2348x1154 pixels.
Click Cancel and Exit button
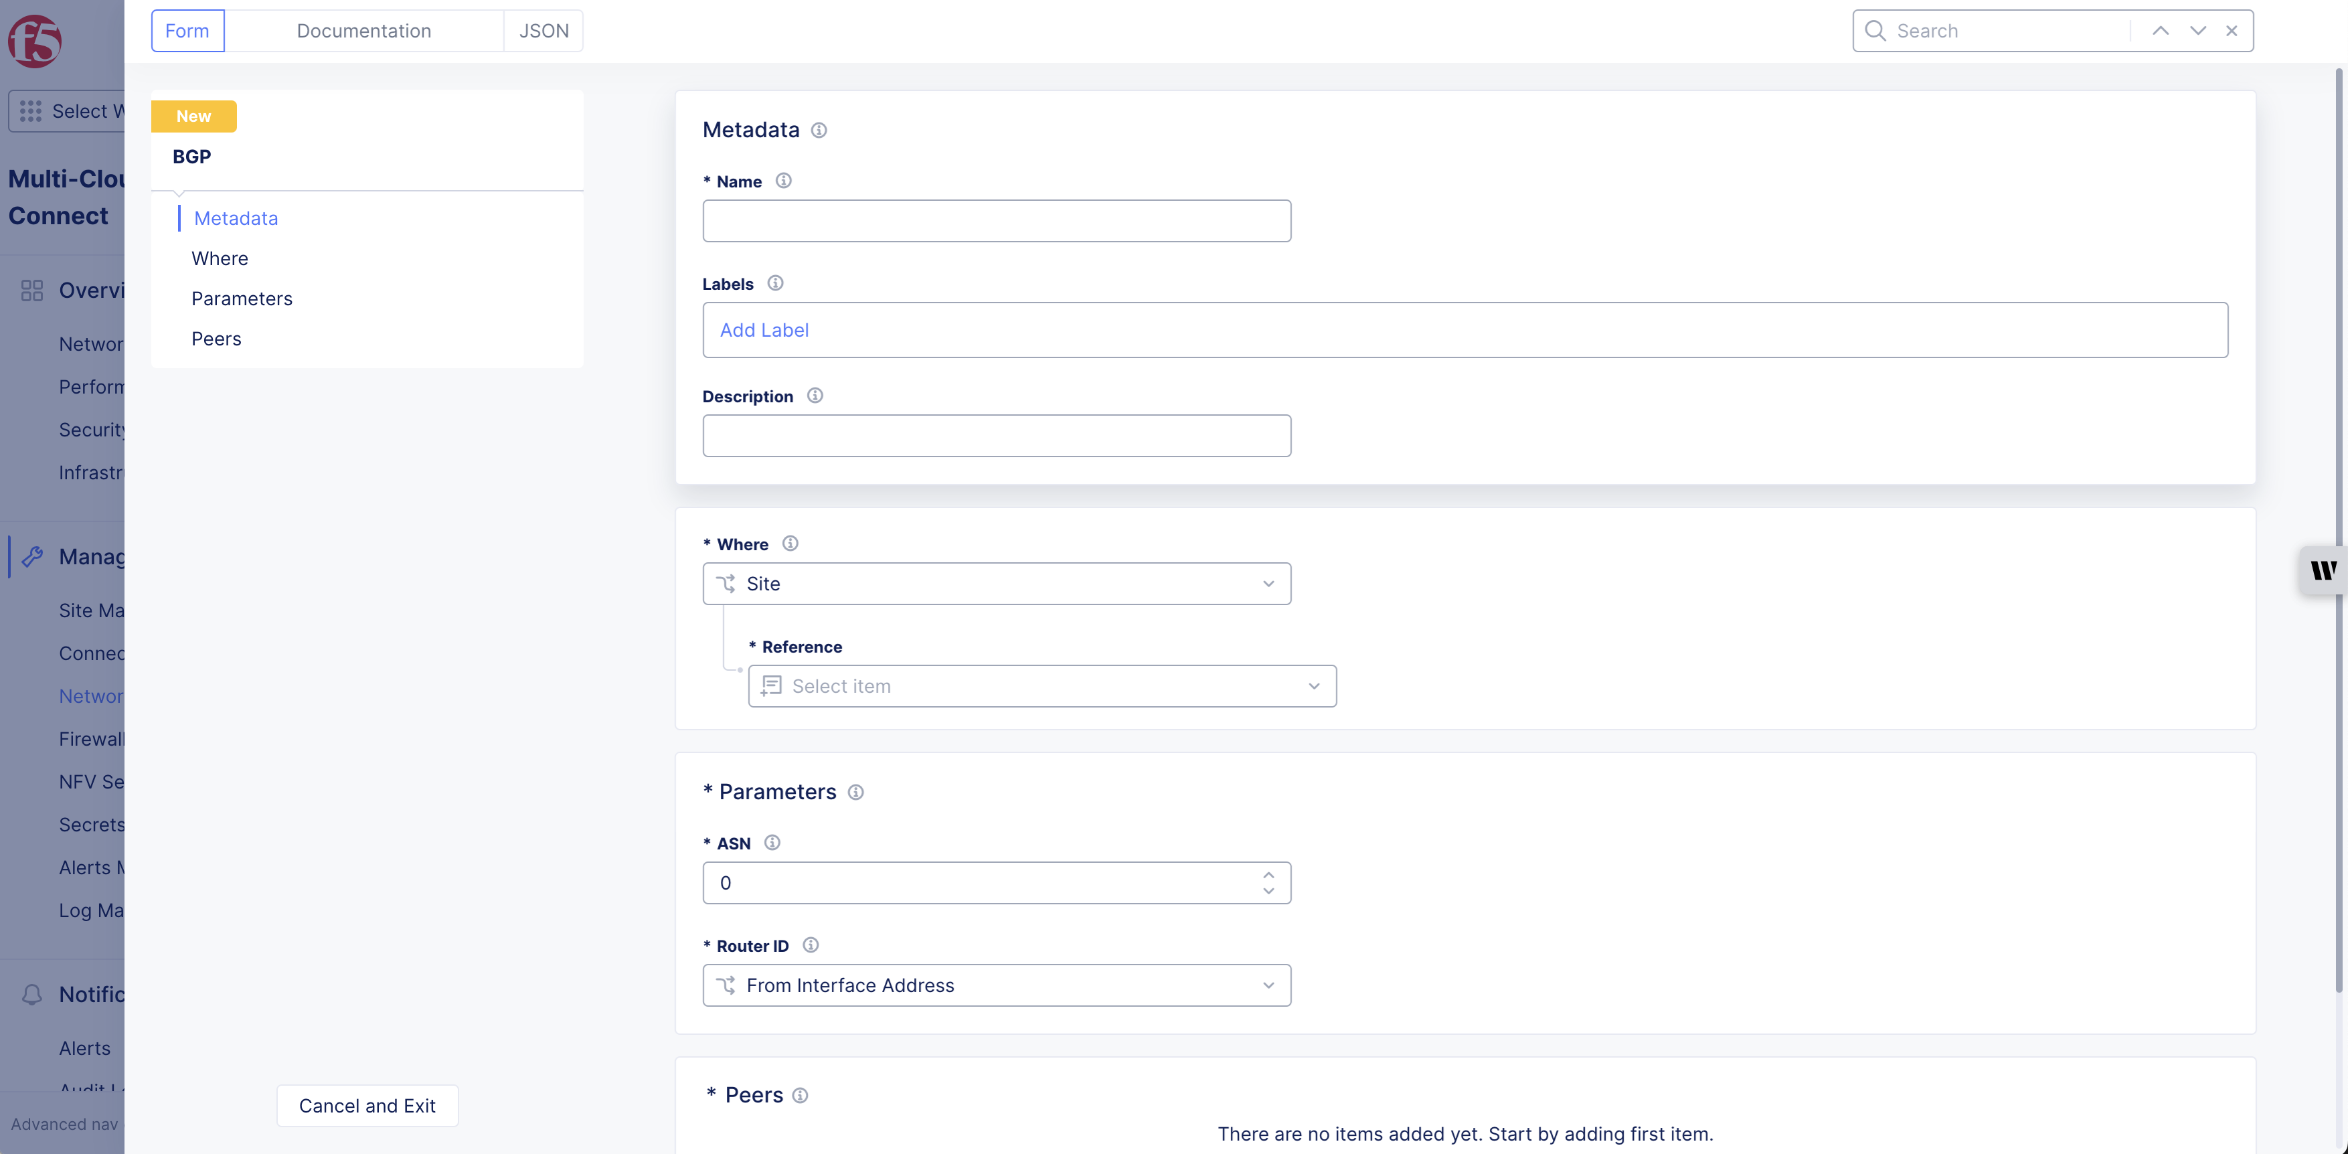pos(367,1106)
